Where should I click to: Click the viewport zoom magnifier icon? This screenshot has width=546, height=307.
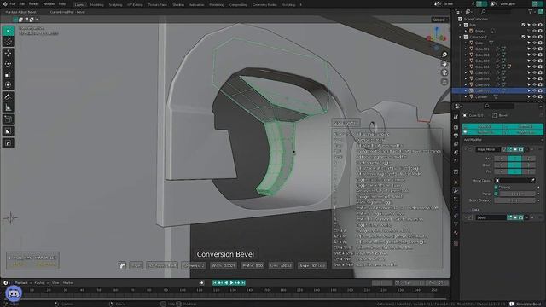click(444, 55)
